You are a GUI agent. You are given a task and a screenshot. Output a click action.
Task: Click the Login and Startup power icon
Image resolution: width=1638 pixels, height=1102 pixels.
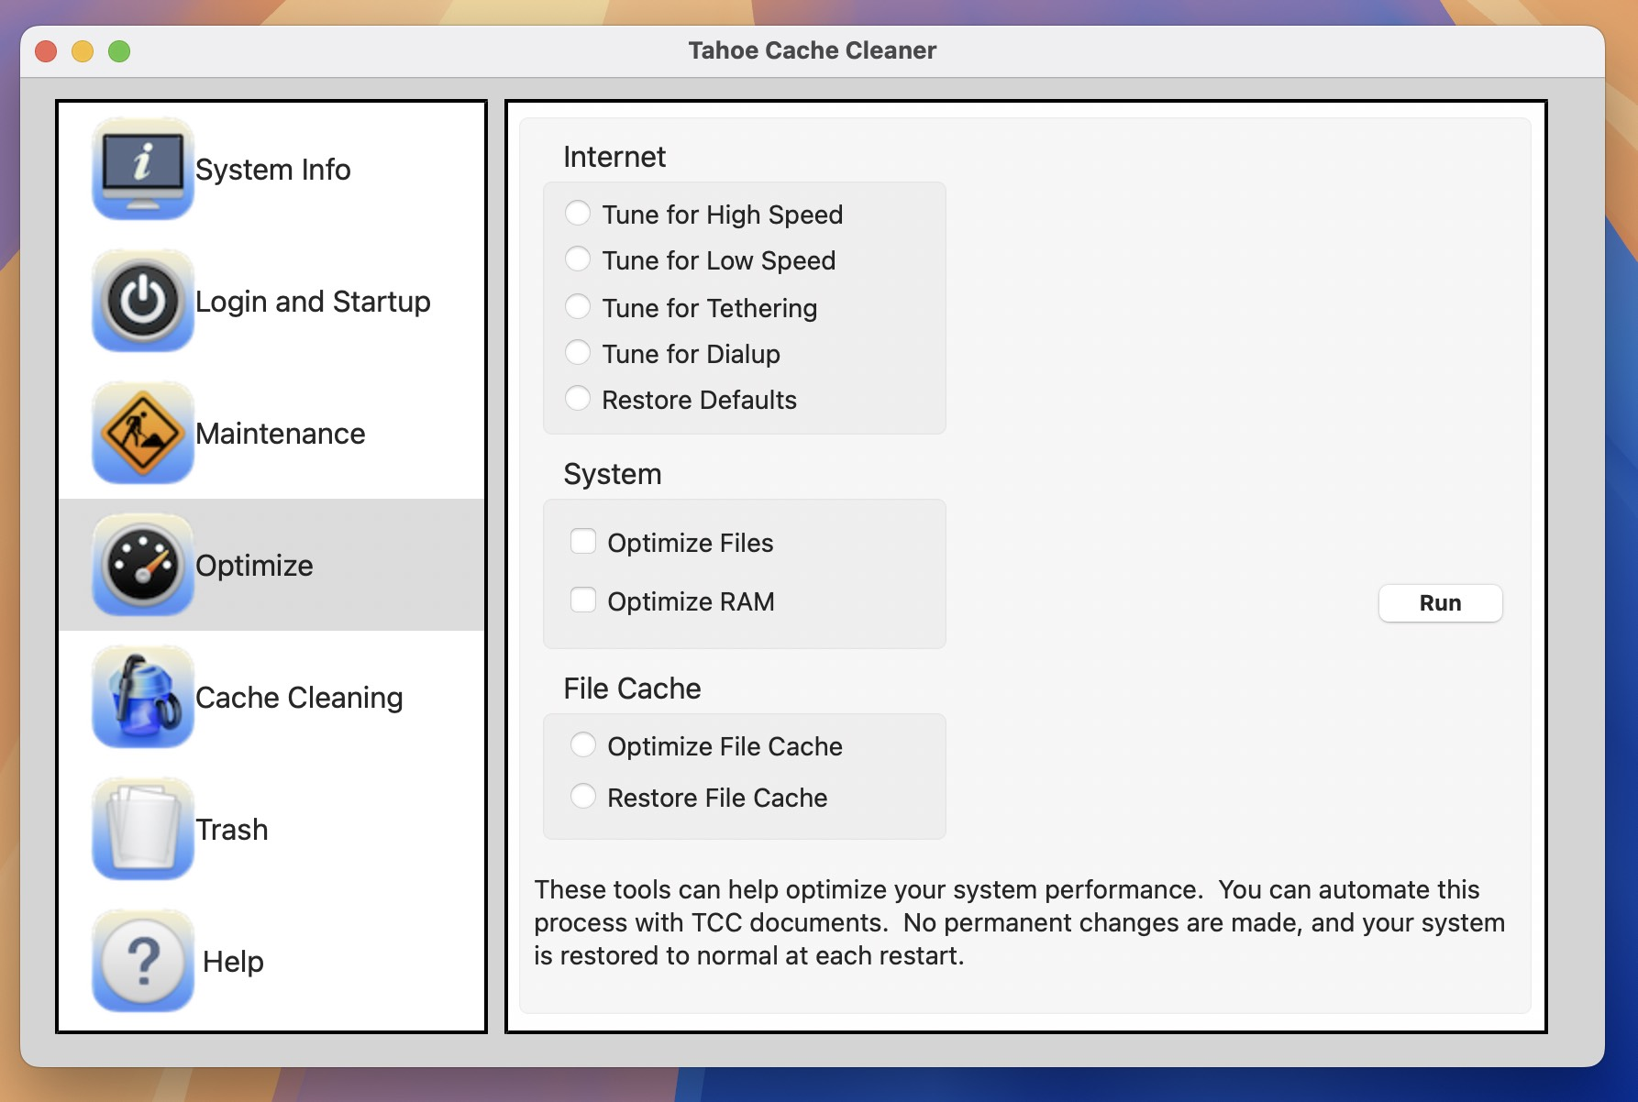coord(141,301)
